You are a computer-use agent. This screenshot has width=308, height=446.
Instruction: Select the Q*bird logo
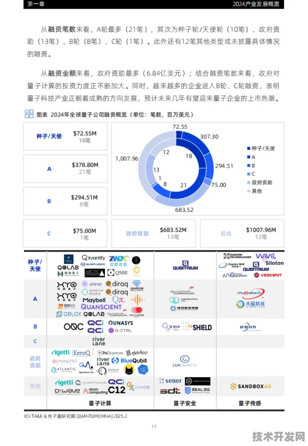(171, 326)
